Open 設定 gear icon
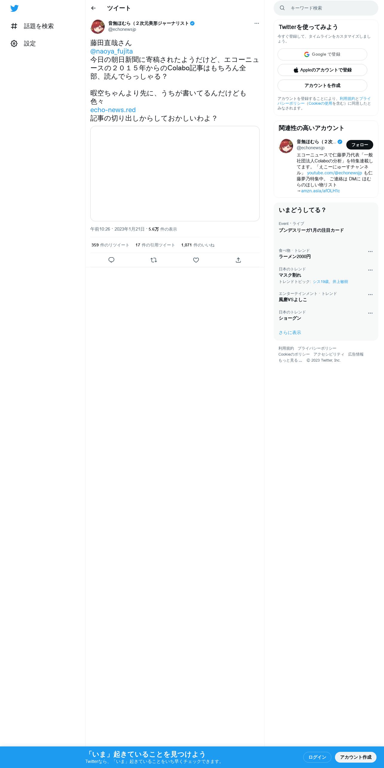Viewport: 384px width, 768px height. click(14, 44)
